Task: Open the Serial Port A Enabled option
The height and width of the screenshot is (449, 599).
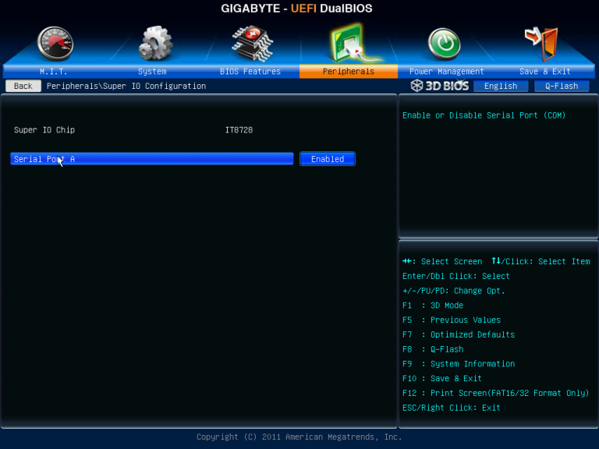Action: click(328, 159)
